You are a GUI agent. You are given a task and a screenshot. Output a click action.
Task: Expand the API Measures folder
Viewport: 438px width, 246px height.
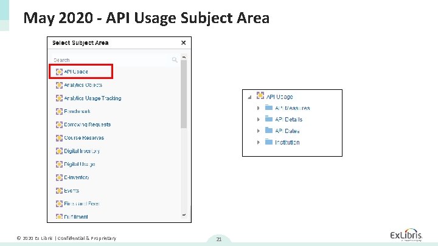point(259,108)
